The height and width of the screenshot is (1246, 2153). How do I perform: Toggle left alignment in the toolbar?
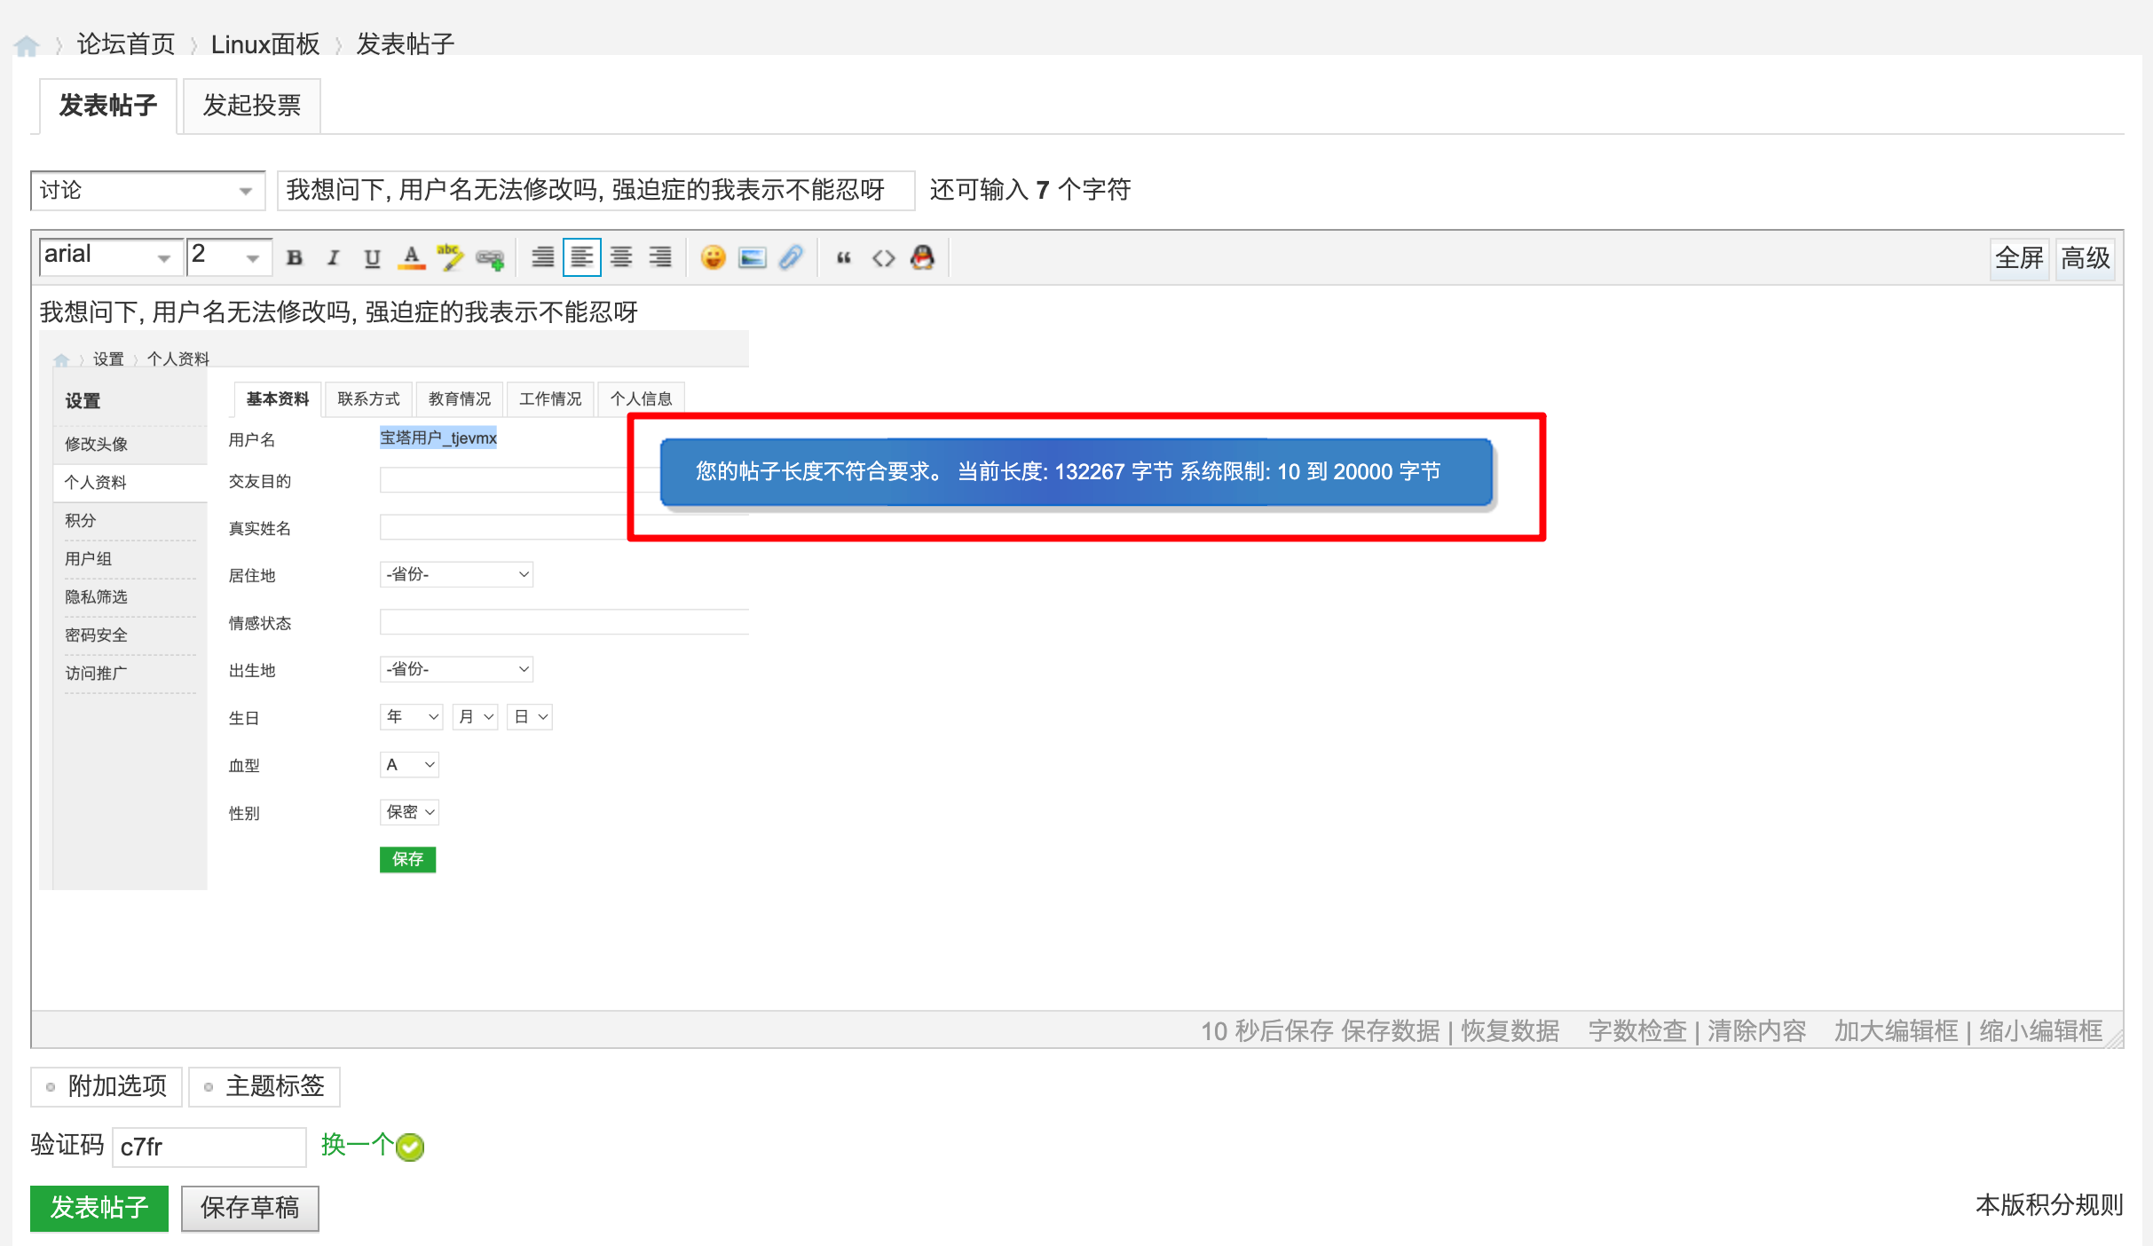tap(582, 257)
